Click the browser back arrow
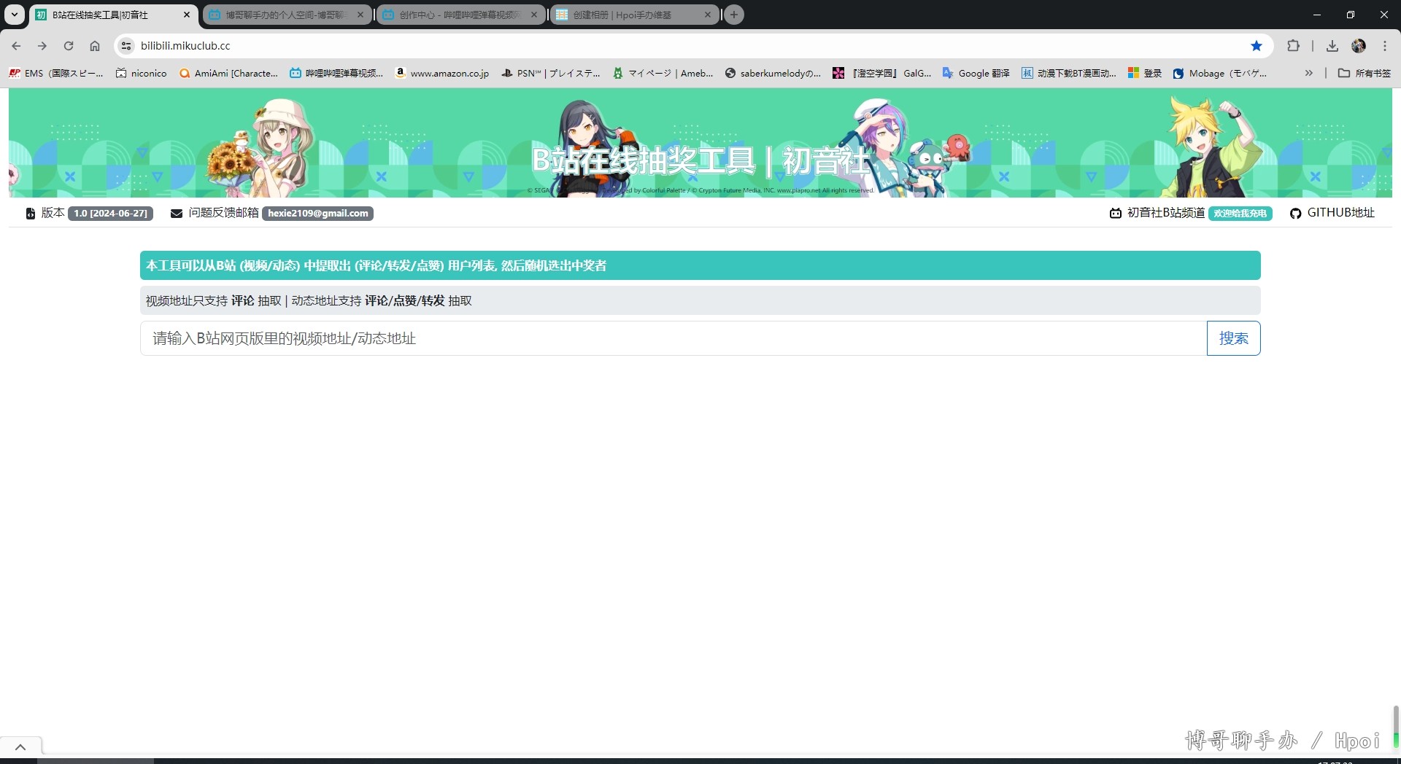Image resolution: width=1401 pixels, height=764 pixels. coord(16,46)
